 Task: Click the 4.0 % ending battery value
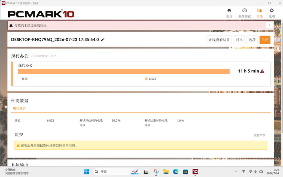180,121
